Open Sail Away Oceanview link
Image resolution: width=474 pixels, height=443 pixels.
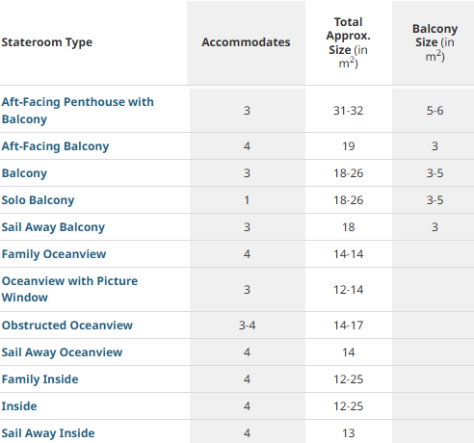[62, 352]
